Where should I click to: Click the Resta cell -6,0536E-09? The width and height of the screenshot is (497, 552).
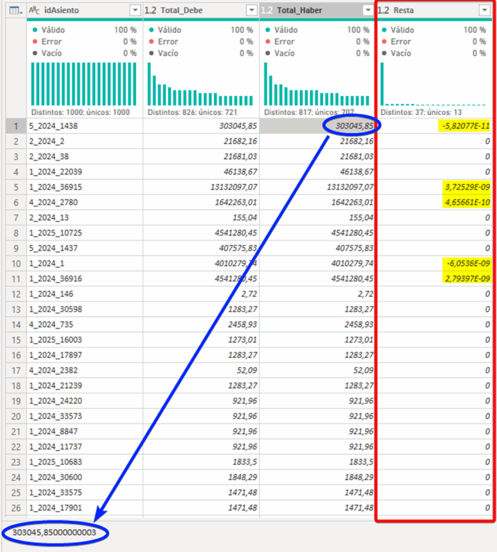(x=433, y=263)
